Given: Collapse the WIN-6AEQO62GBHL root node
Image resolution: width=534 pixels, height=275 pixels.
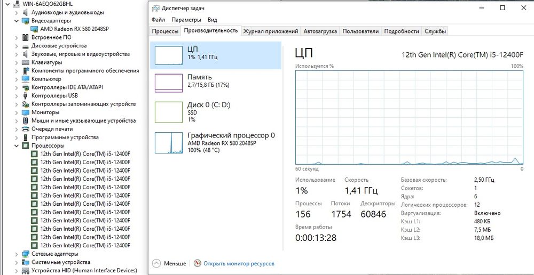Looking at the screenshot, I should [7, 4].
